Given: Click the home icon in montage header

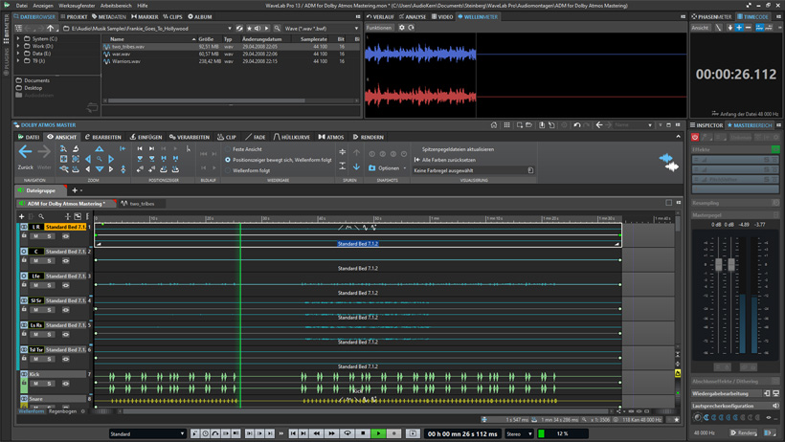Looking at the screenshot, I should [494, 125].
